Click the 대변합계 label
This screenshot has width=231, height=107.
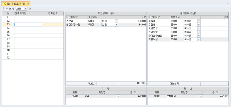[174, 84]
